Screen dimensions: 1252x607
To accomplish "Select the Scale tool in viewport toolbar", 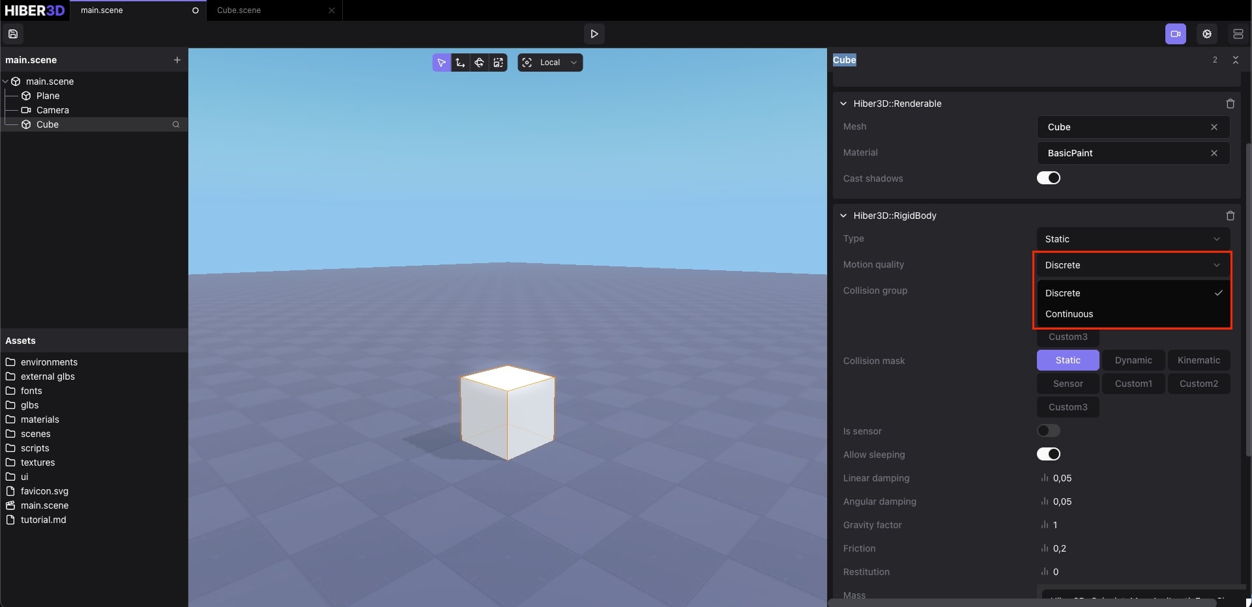I will (x=499, y=63).
